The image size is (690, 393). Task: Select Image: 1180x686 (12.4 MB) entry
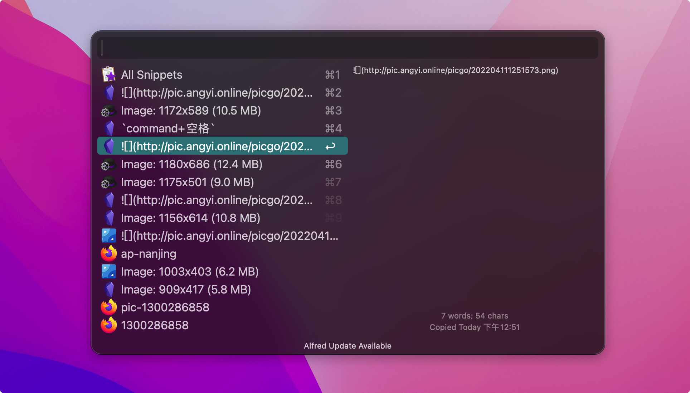coord(223,164)
